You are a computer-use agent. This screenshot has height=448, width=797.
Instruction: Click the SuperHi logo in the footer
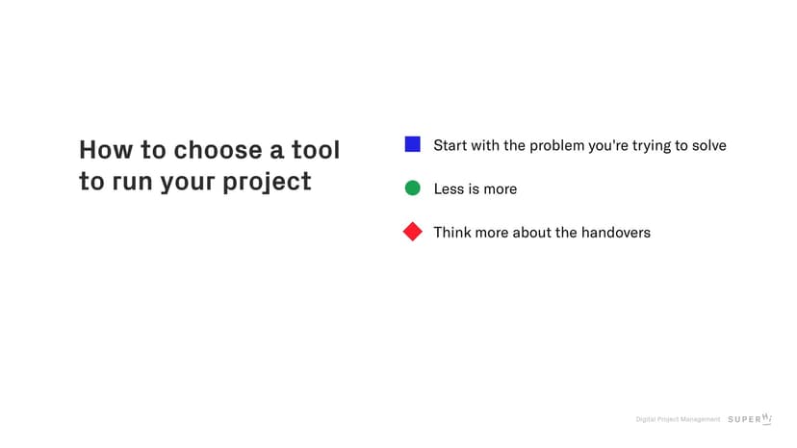[750, 419]
